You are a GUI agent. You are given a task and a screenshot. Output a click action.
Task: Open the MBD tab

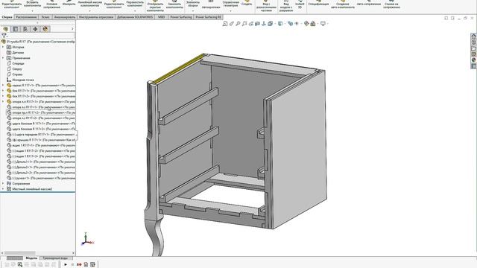point(161,17)
